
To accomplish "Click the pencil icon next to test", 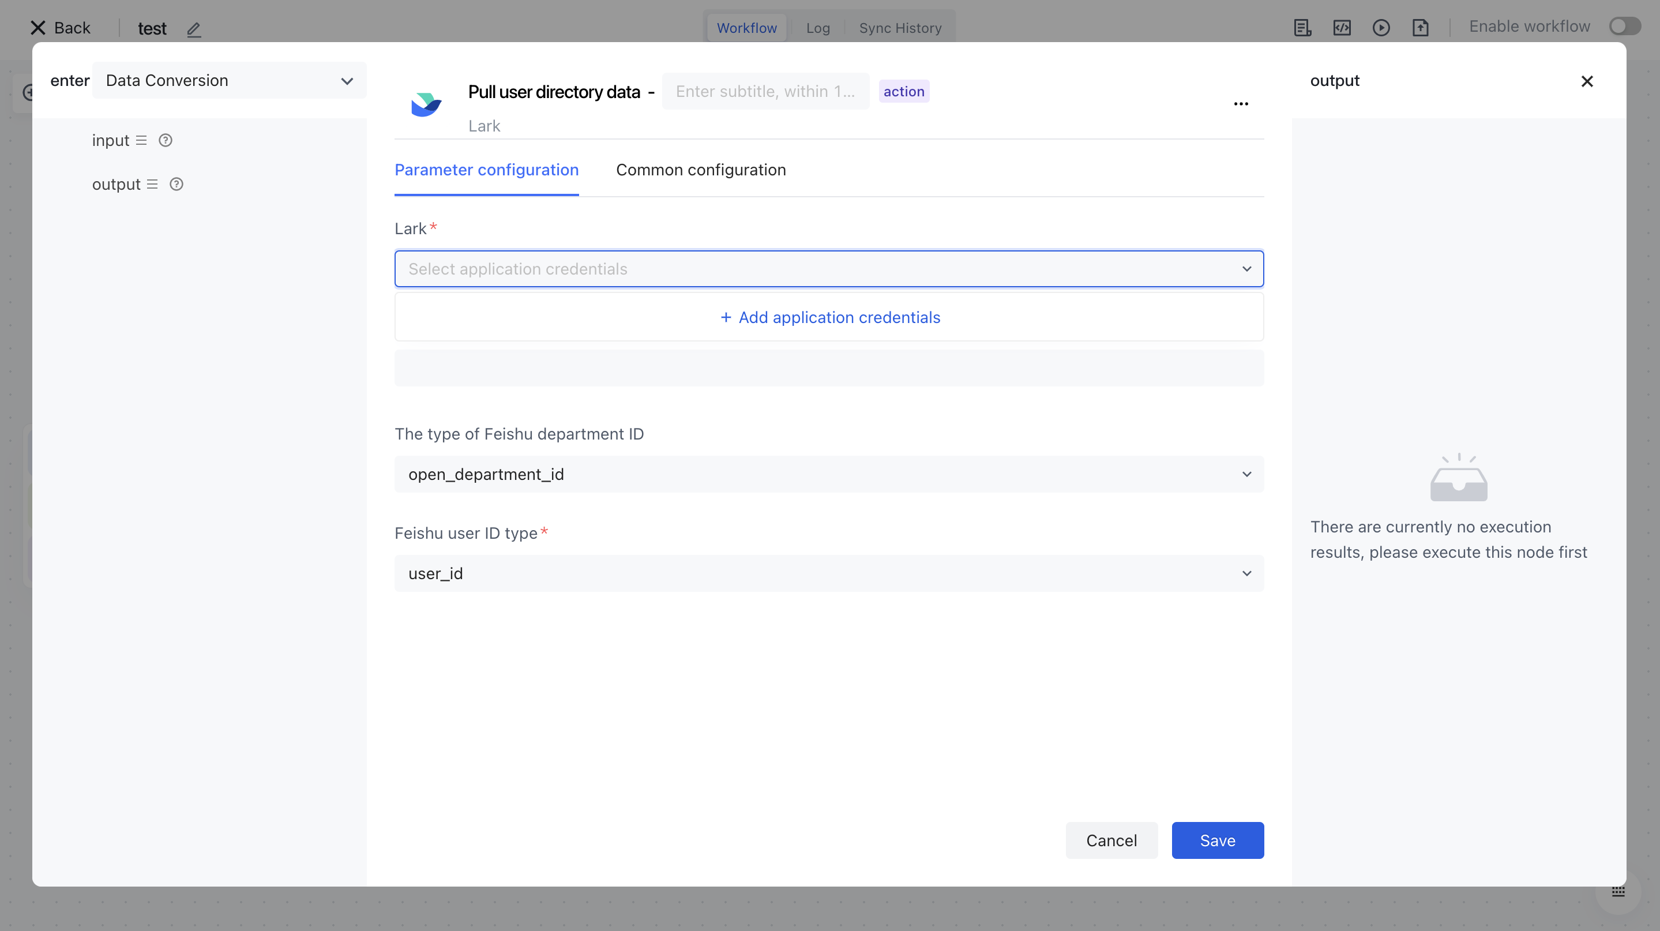I will [x=194, y=29].
